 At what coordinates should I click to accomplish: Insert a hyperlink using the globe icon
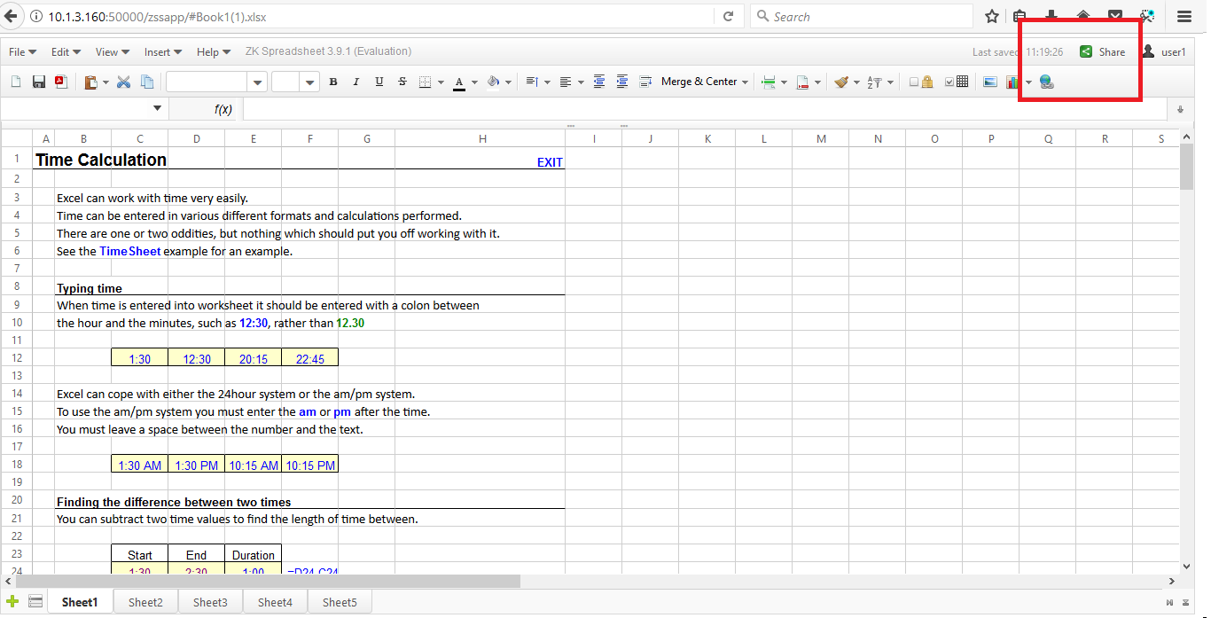point(1046,82)
